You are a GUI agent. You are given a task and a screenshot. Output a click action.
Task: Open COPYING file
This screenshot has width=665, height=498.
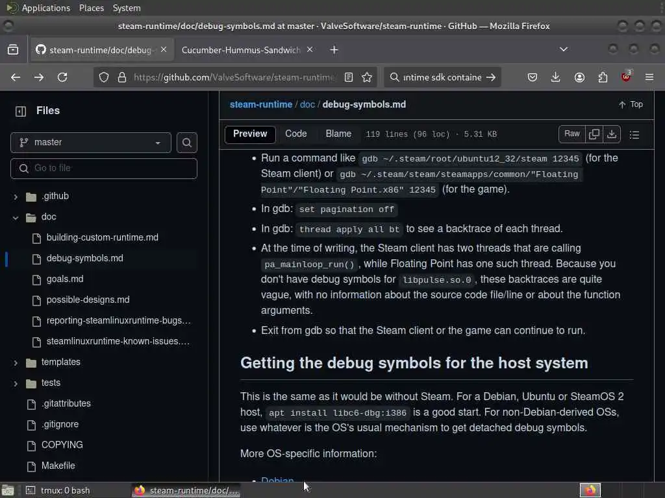(x=62, y=445)
